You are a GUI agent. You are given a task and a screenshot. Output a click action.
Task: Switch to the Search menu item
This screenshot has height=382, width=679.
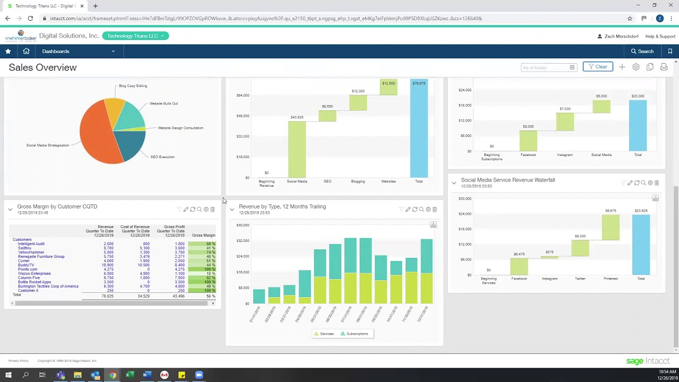pos(642,51)
